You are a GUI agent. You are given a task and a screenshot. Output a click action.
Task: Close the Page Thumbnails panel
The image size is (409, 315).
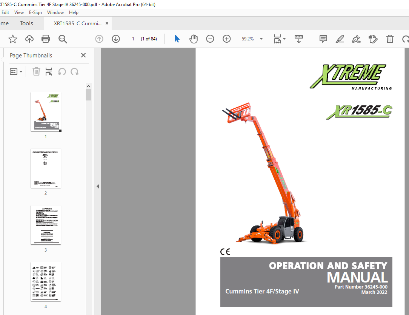click(x=83, y=55)
